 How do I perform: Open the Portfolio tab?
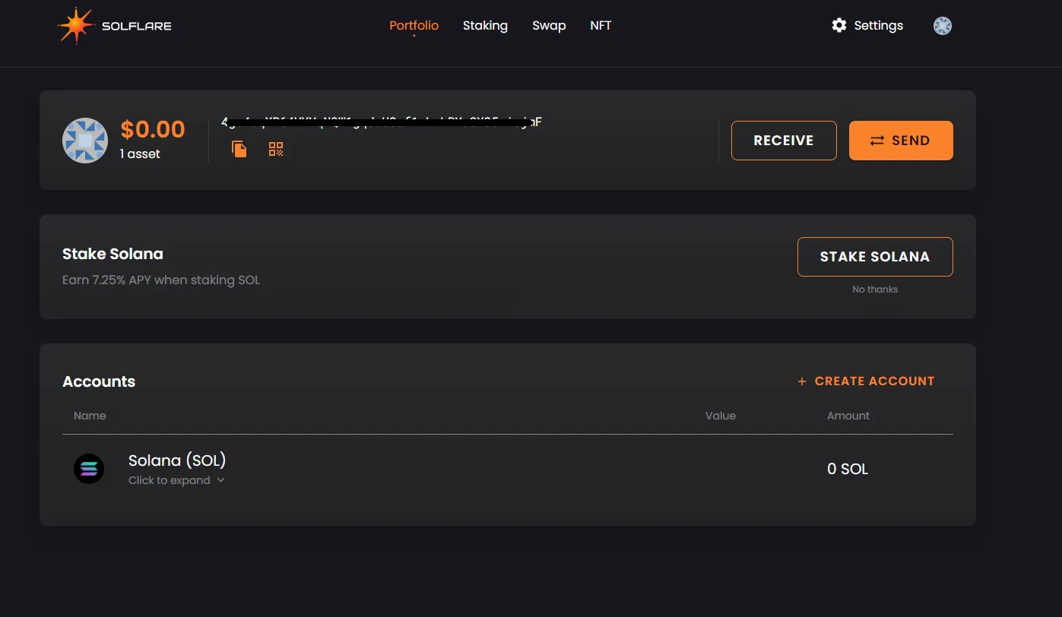414,25
